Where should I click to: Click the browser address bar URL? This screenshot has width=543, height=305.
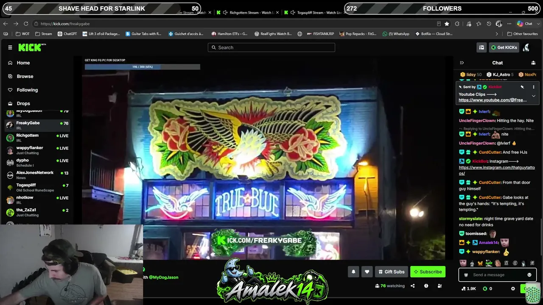[x=65, y=24]
